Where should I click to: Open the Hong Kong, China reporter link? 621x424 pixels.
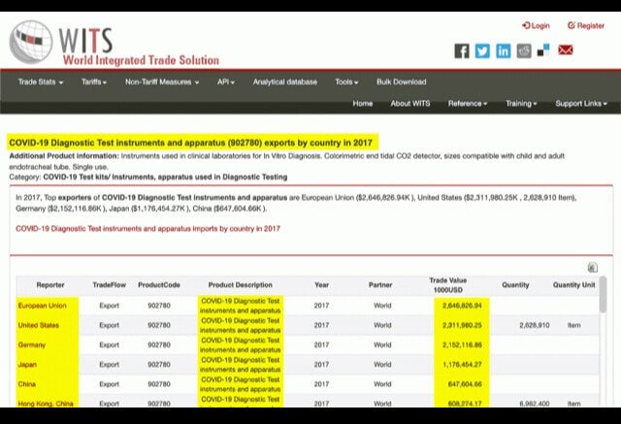tap(46, 404)
